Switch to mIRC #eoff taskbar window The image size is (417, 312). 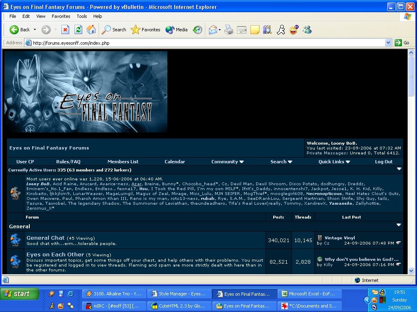[x=114, y=306]
